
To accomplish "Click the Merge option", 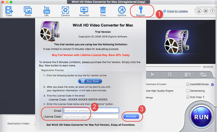I will coord(149,98).
